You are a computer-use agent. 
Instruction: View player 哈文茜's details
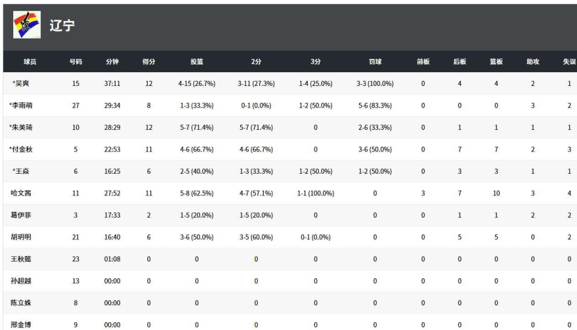[21, 194]
